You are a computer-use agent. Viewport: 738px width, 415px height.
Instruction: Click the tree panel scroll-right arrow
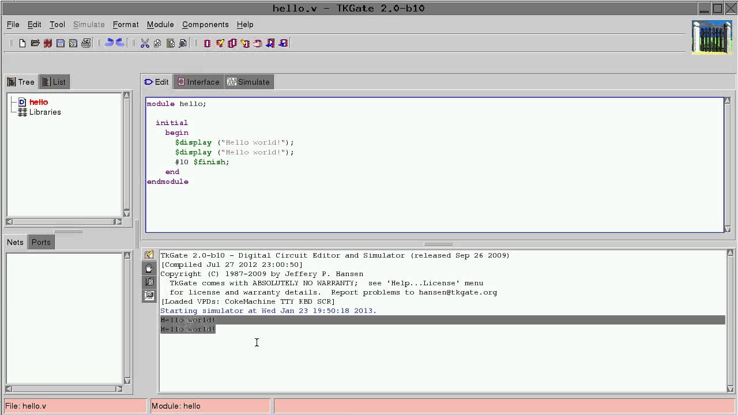118,221
